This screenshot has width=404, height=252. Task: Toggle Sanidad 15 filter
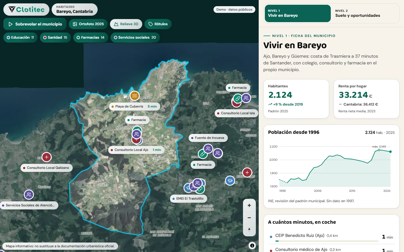(x=55, y=38)
